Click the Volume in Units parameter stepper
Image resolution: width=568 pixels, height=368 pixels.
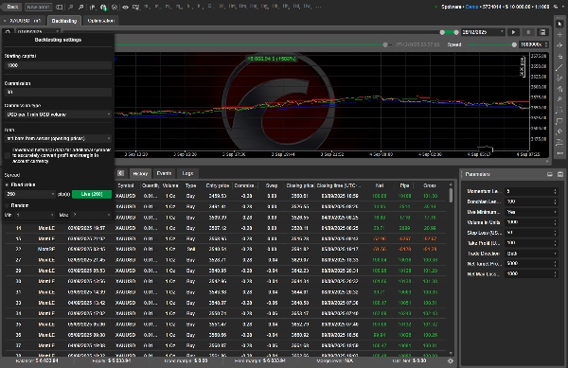click(x=556, y=222)
